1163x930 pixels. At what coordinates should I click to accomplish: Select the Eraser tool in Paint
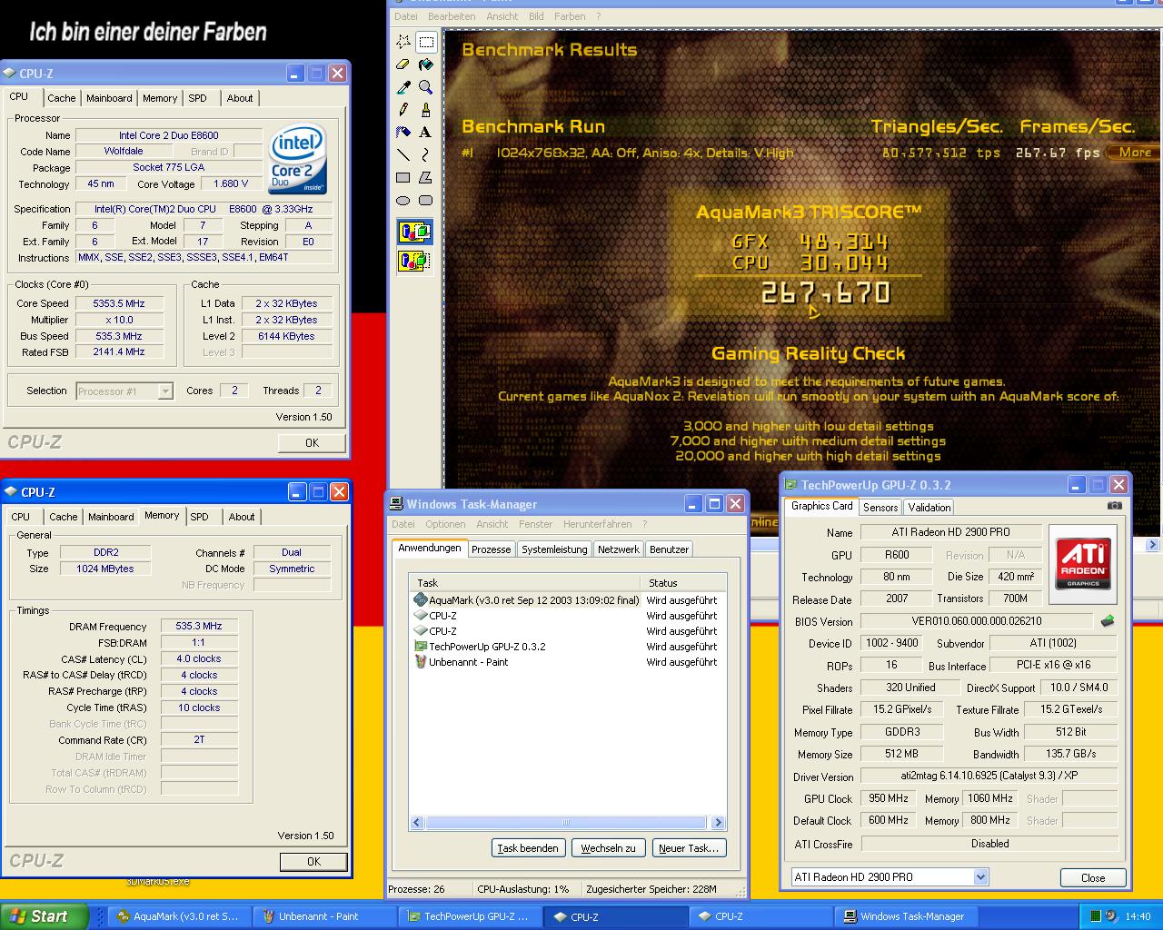[403, 64]
